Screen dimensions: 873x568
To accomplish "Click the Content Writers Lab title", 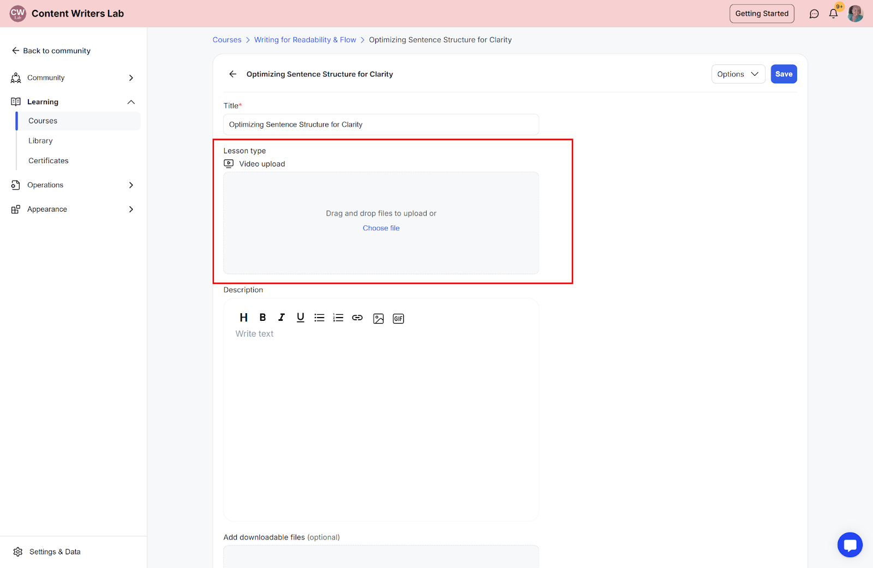I will pyautogui.click(x=77, y=14).
